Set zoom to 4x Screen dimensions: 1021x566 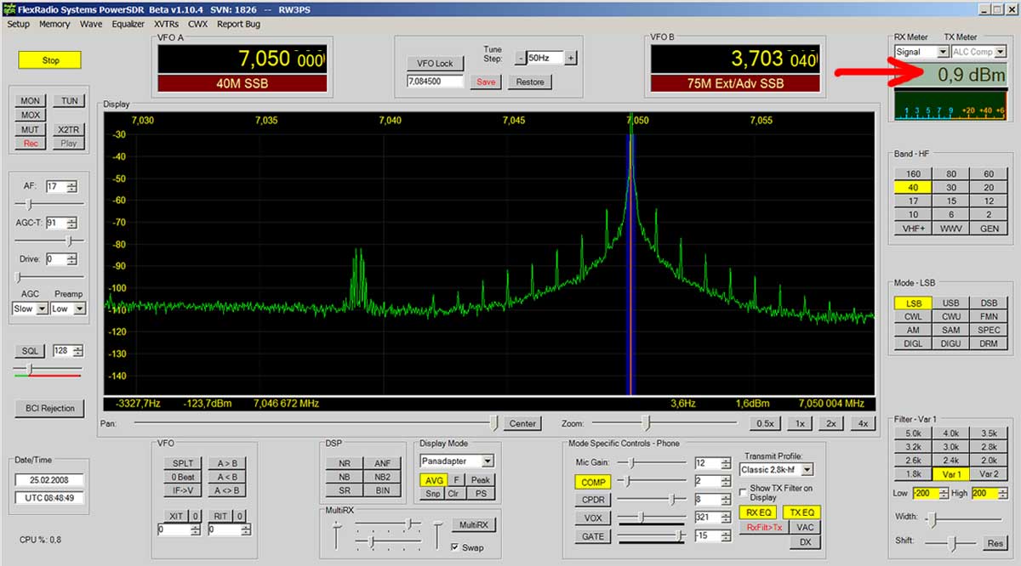point(863,423)
